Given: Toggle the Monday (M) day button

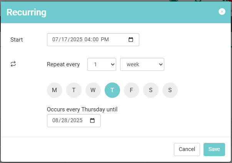Looking at the screenshot, I should click(x=55, y=90).
